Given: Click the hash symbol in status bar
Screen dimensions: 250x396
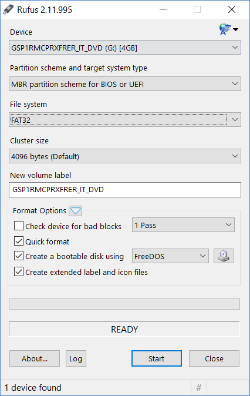Looking at the screenshot, I should pos(199,387).
